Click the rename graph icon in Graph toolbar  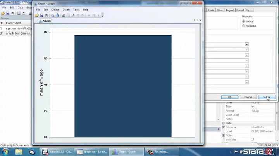(57, 15)
